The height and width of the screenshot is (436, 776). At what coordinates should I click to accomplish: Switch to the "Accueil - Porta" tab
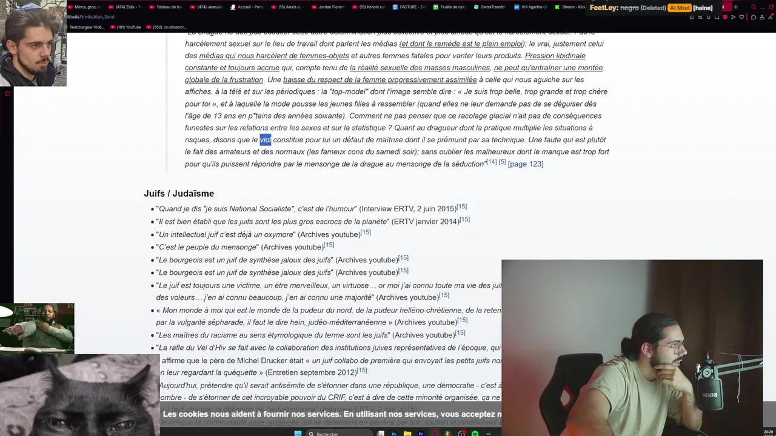tap(246, 7)
